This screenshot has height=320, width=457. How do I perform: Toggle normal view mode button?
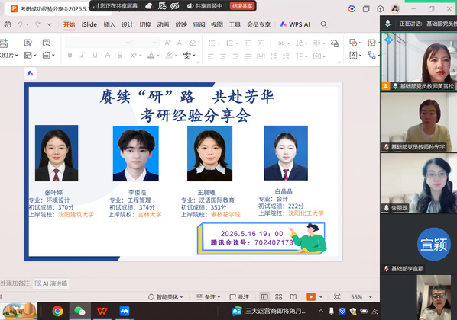(264, 296)
